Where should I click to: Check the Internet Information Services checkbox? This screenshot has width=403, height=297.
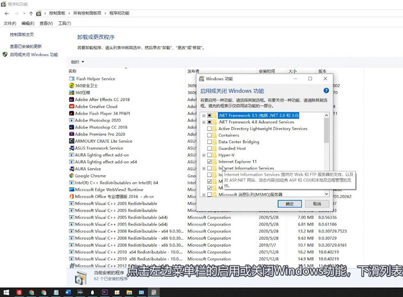click(x=210, y=168)
